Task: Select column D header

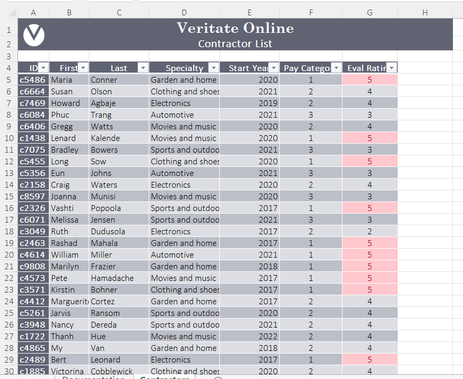Action: click(184, 13)
